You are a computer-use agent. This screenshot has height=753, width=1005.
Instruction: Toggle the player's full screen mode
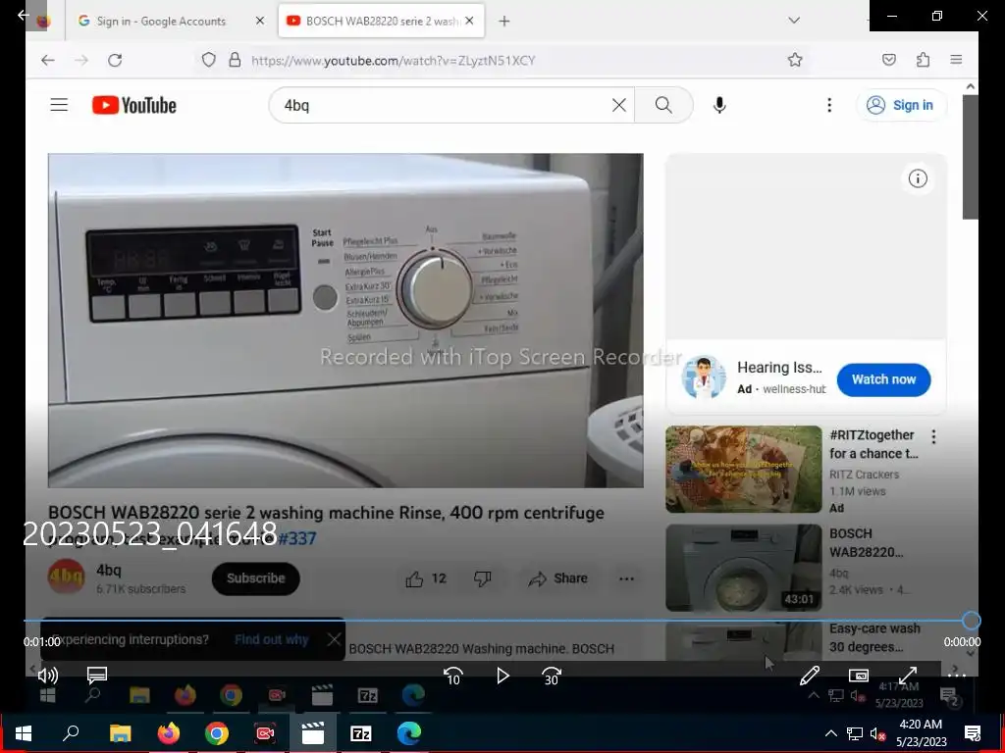[908, 675]
